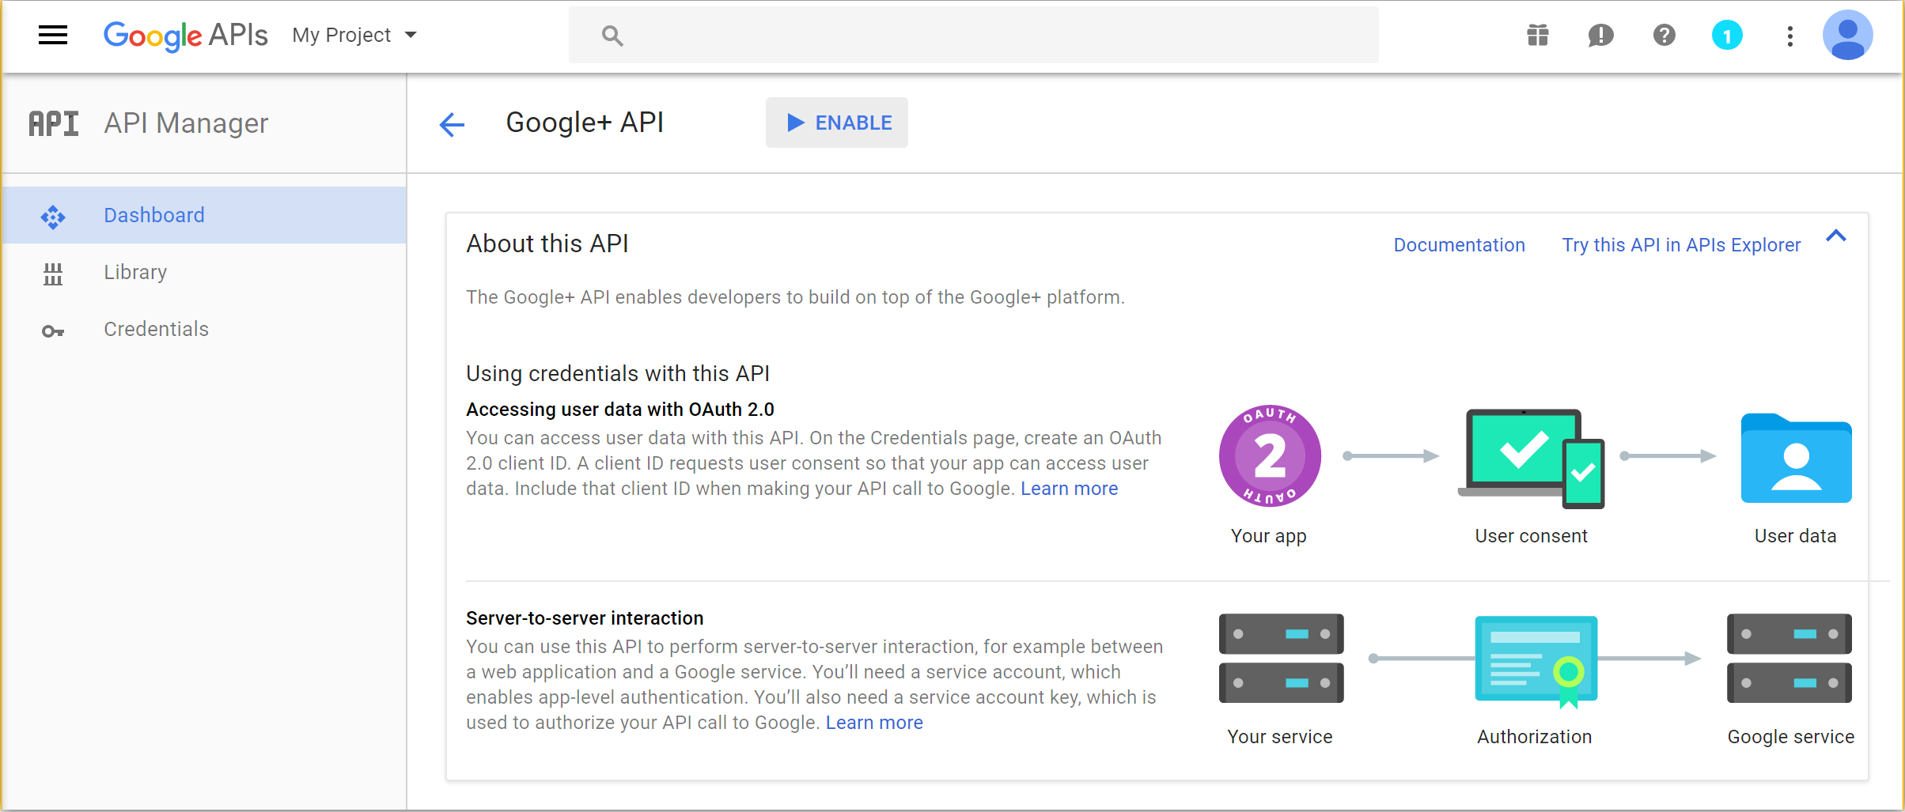Image resolution: width=1905 pixels, height=812 pixels.
Task: Click Learn more in OAuth 2.0 paragraph
Action: tap(1069, 489)
